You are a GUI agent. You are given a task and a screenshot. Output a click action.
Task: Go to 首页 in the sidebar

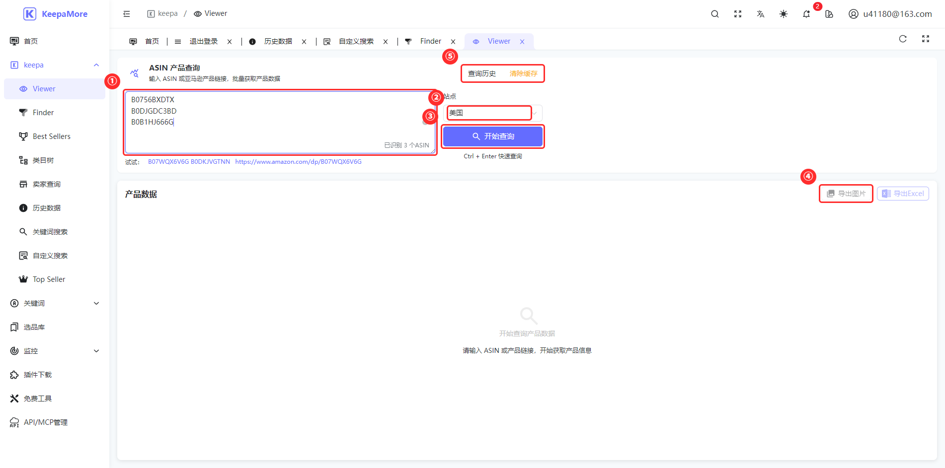pos(55,41)
